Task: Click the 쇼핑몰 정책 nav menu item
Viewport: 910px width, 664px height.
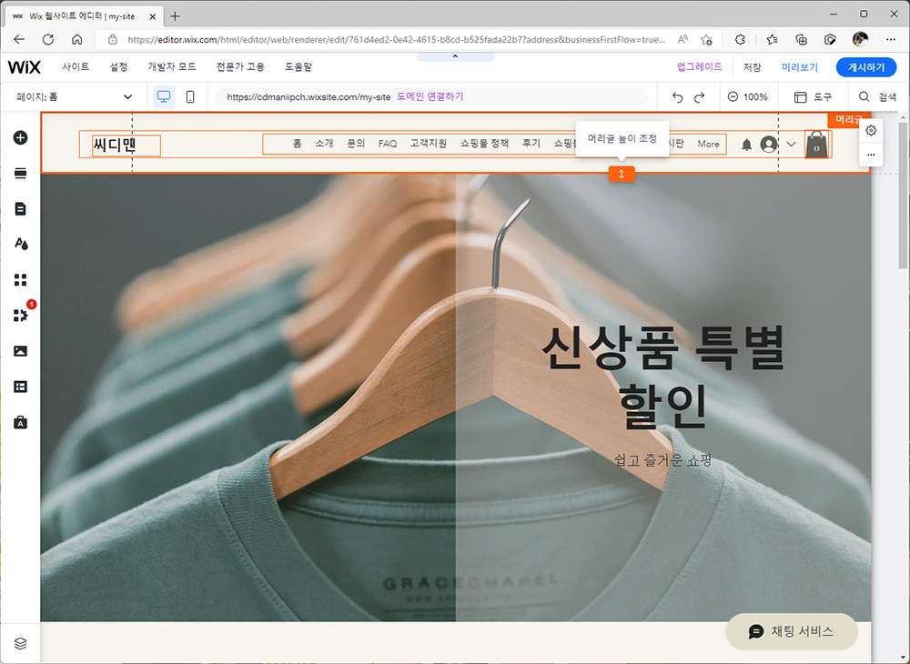Action: 485,144
